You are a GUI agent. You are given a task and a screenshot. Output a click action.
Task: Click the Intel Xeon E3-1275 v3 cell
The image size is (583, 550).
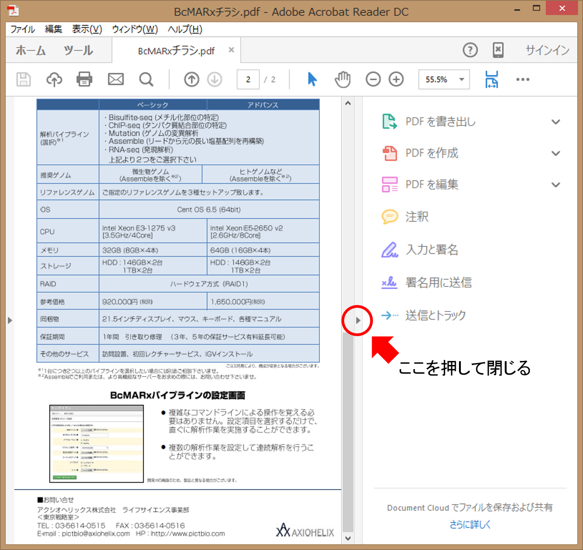[153, 231]
